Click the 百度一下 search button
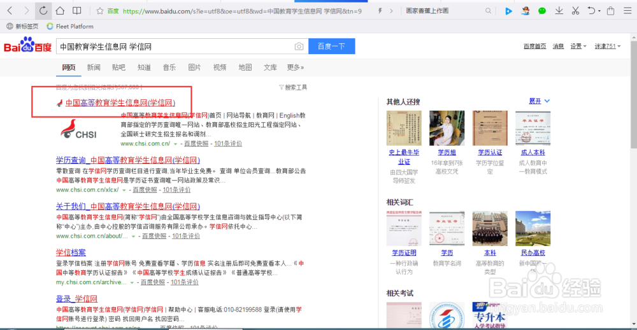This screenshot has height=330, width=637. [x=331, y=46]
